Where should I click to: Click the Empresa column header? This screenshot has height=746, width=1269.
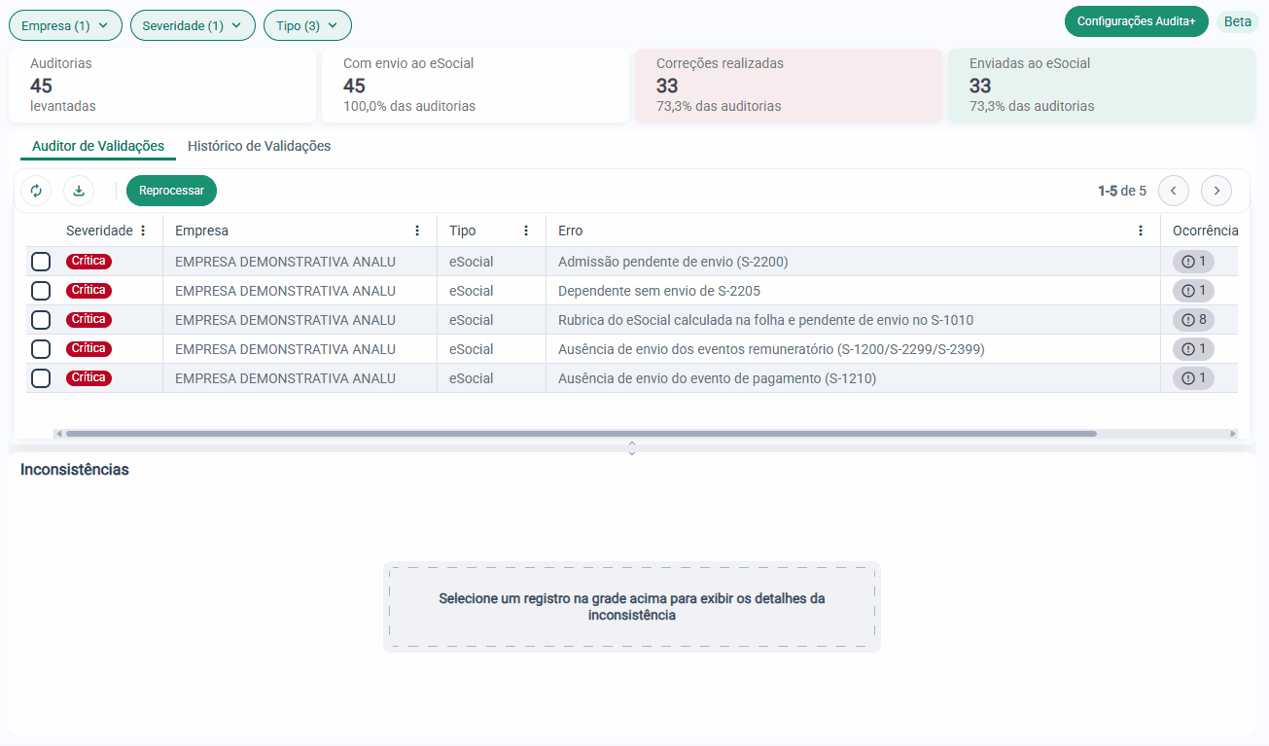tap(201, 231)
